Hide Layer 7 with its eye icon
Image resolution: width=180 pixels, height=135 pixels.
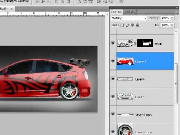[x=113, y=61]
